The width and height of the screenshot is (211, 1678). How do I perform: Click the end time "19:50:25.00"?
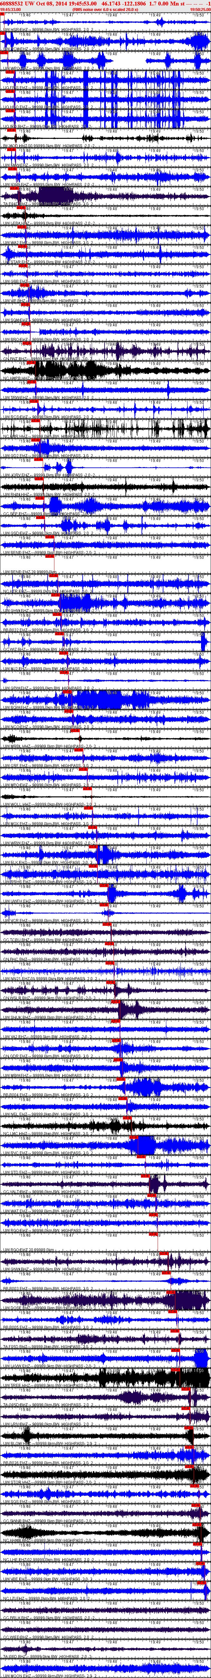[x=200, y=10]
